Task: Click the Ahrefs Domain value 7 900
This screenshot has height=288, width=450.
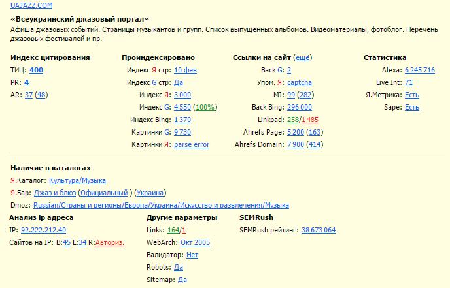Action: coord(296,145)
